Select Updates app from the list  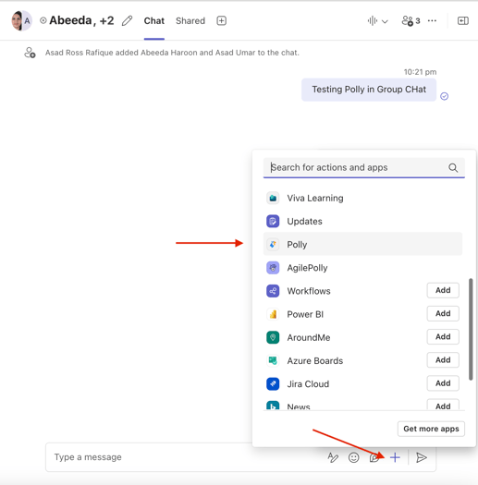click(362, 221)
